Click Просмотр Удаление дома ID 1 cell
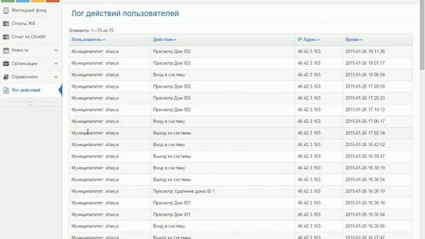The height and width of the screenshot is (239, 425). 184,191
